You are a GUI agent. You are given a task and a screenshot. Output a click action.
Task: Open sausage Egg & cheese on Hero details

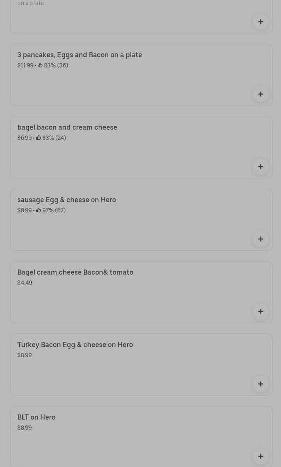point(66,200)
